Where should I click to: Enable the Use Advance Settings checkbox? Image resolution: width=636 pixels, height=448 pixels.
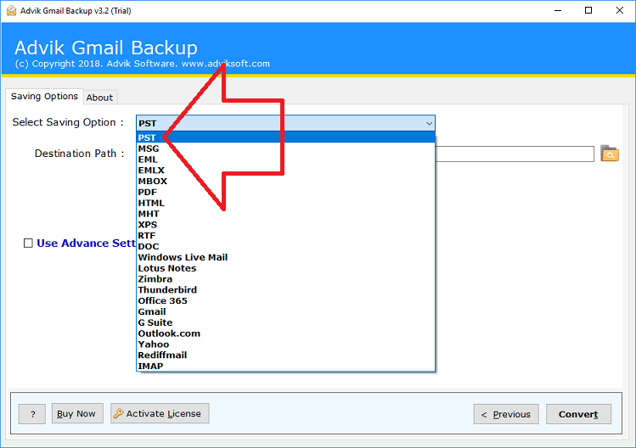click(28, 243)
